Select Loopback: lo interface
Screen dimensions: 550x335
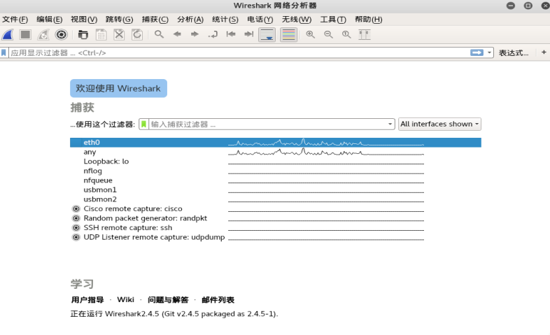pyautogui.click(x=276, y=161)
